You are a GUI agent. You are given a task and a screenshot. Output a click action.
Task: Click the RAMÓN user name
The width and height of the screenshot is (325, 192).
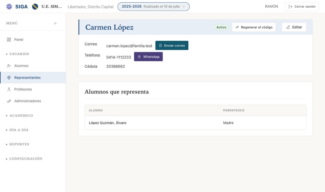[271, 7]
